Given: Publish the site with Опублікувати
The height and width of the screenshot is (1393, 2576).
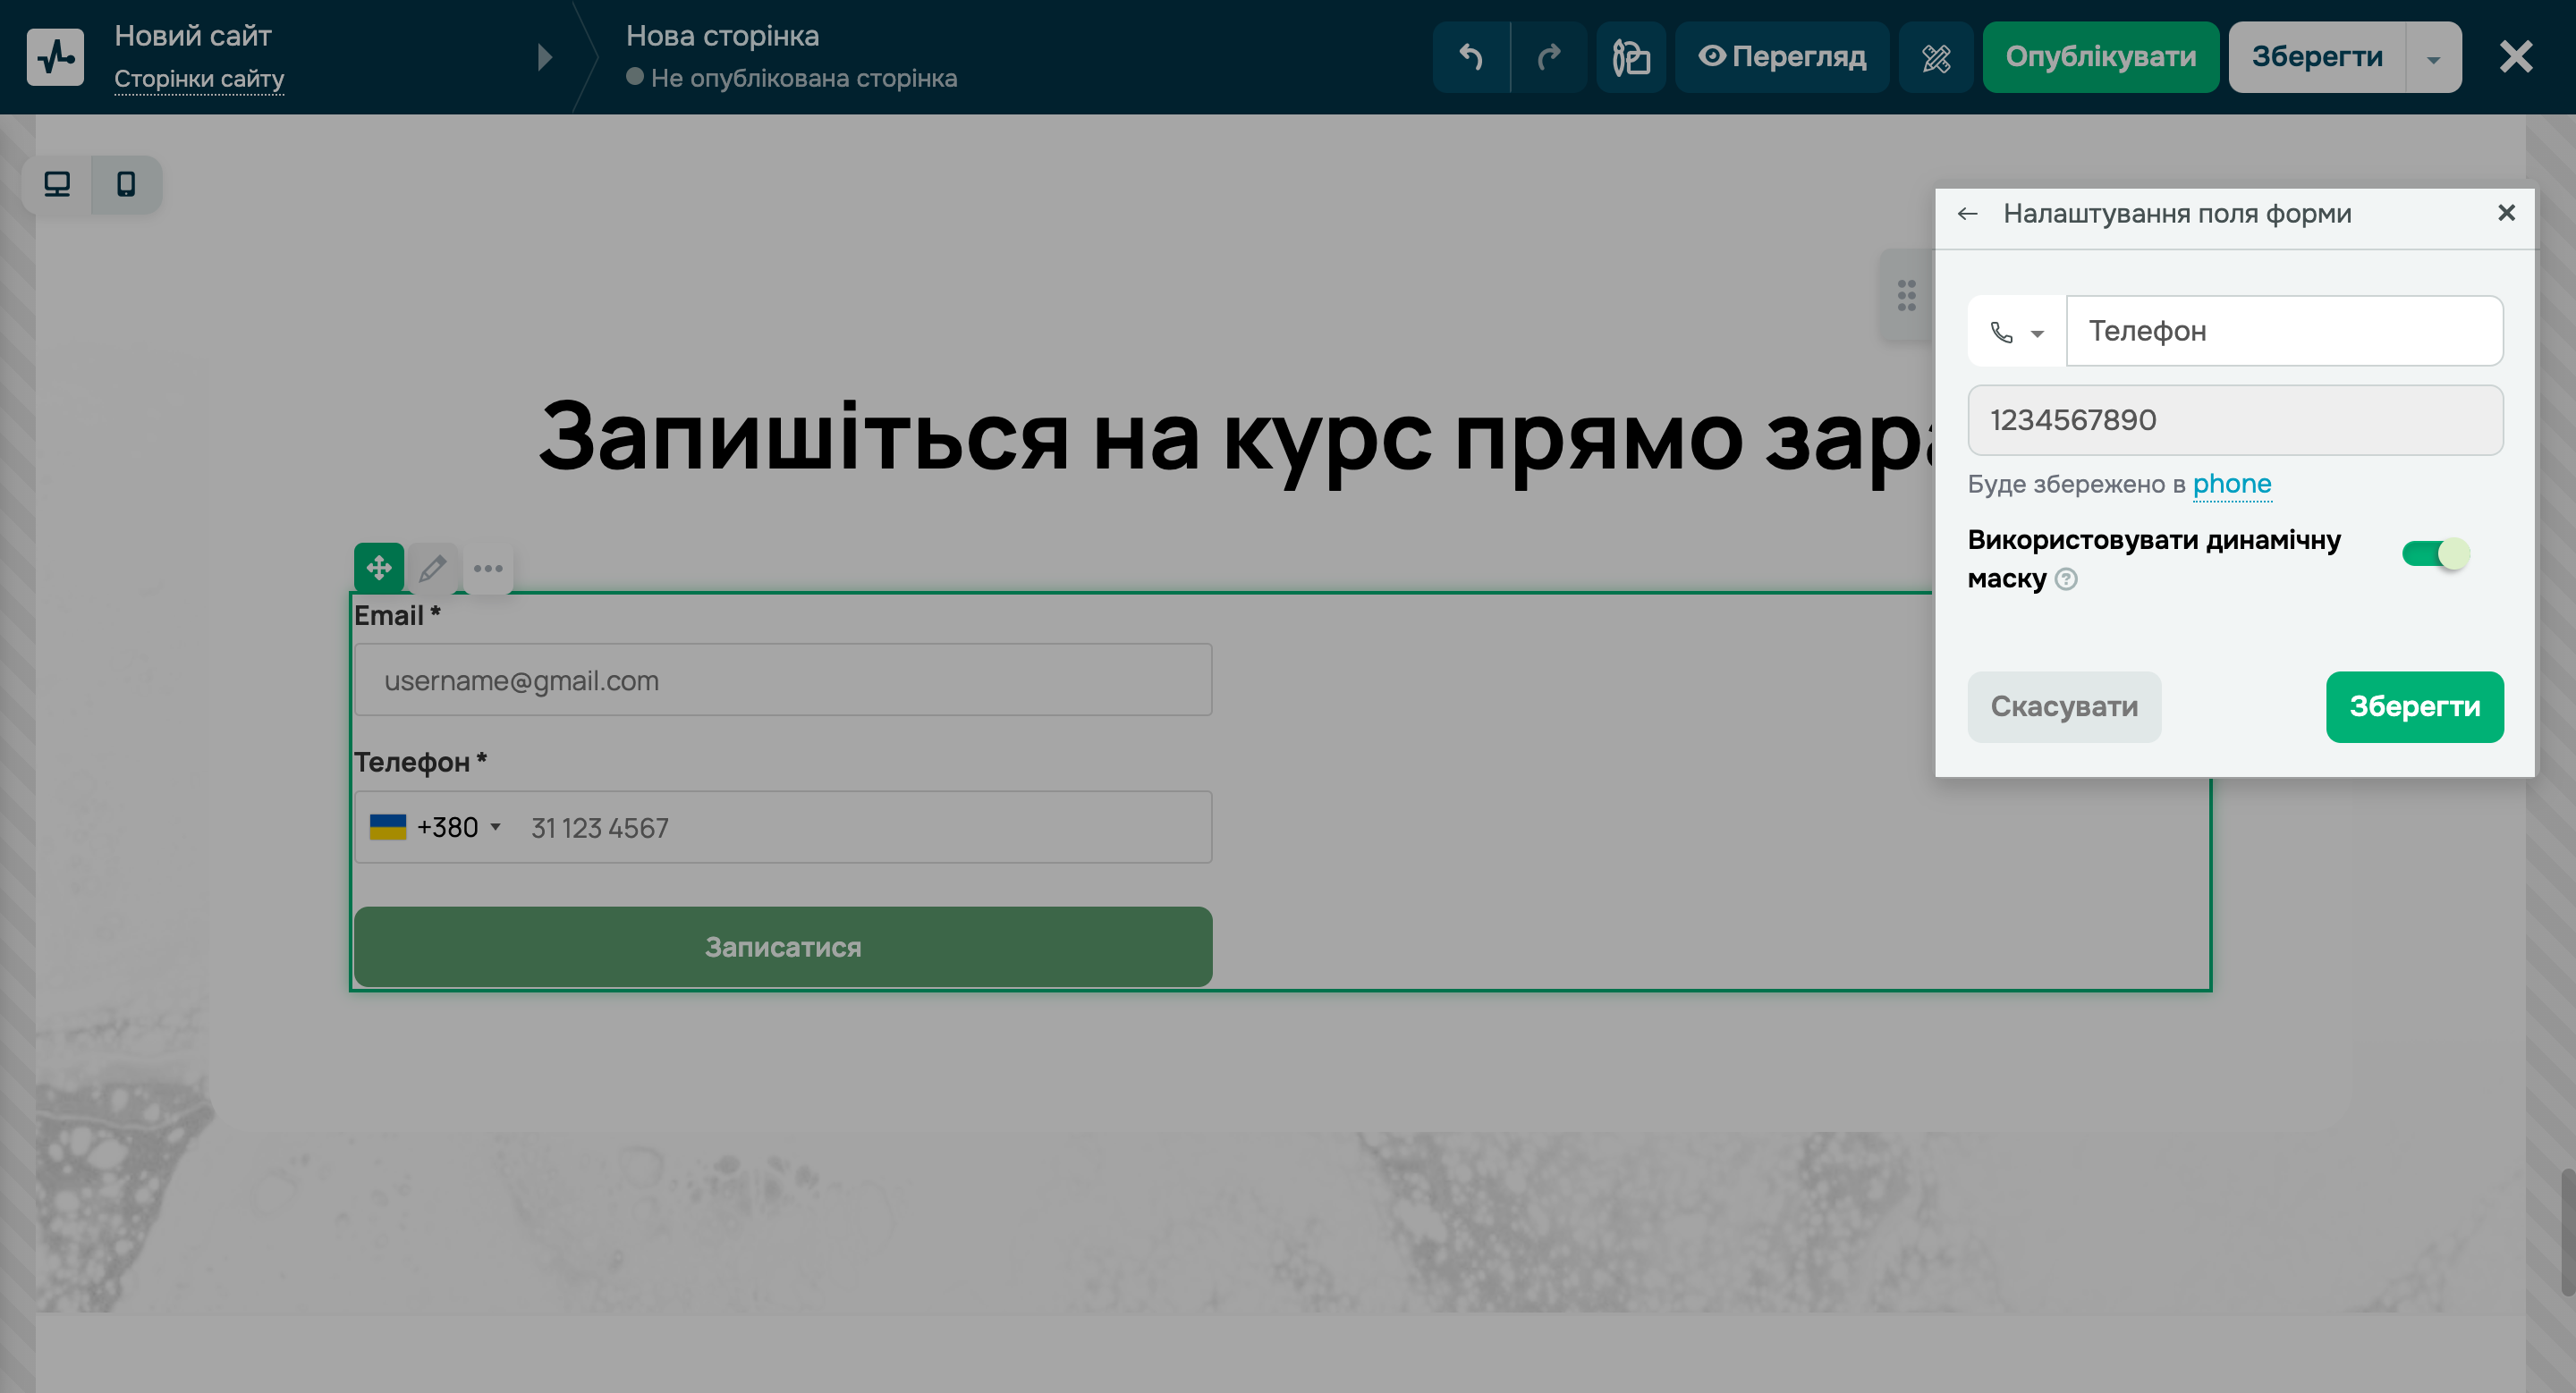Looking at the screenshot, I should point(2100,57).
